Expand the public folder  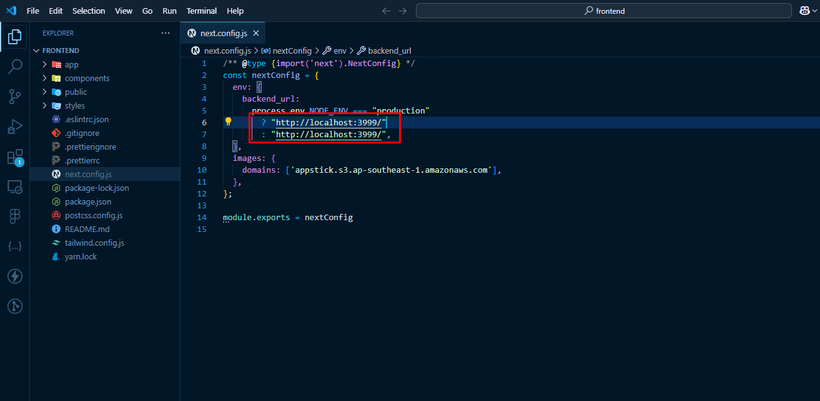pyautogui.click(x=76, y=92)
